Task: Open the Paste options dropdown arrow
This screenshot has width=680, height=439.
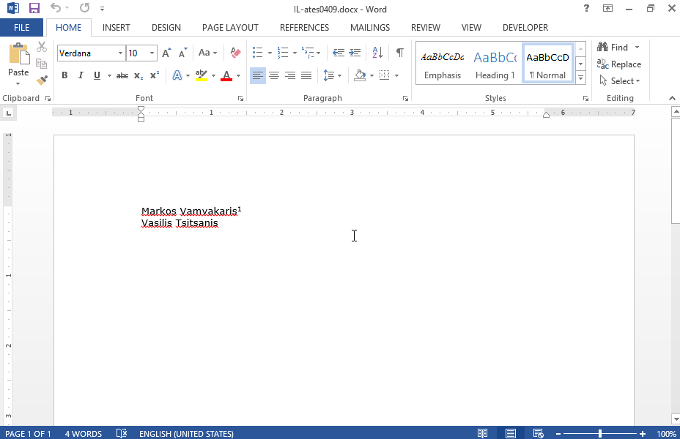Action: point(18,83)
